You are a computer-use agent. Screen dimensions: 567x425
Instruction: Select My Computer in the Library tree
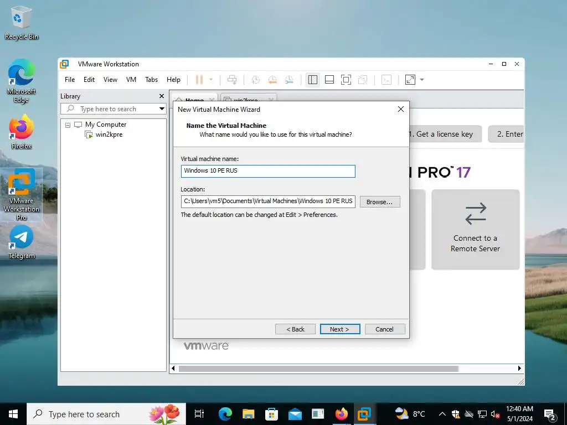106,125
